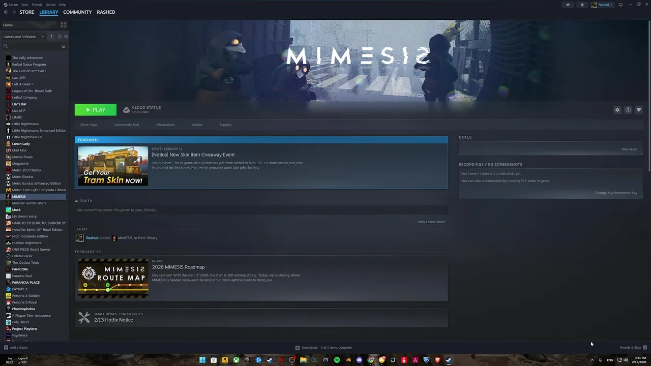The image size is (651, 366).
Task: Open the Friends menu
Action: pyautogui.click(x=37, y=5)
